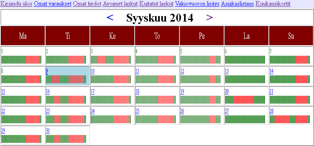The height and width of the screenshot is (146, 314).
Task: Click the availability bar for day 24
Action: pyautogui.click(x=111, y=119)
